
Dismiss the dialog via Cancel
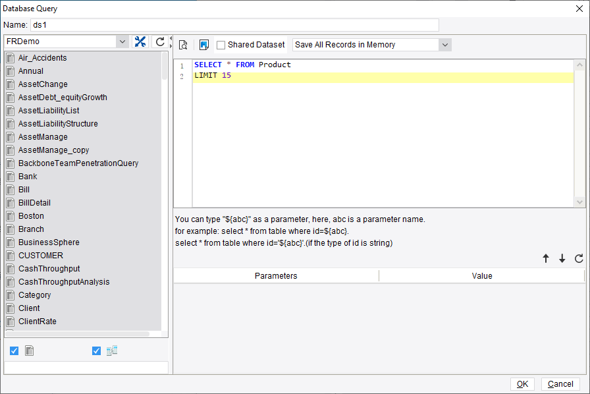coord(560,383)
